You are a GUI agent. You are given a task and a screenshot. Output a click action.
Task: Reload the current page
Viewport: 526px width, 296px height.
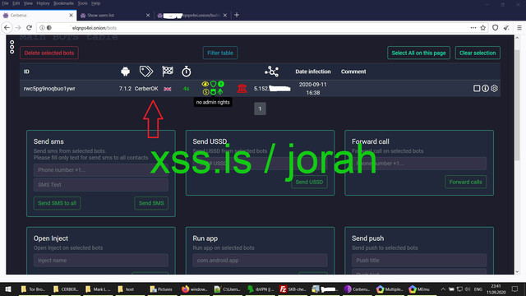tap(30, 28)
